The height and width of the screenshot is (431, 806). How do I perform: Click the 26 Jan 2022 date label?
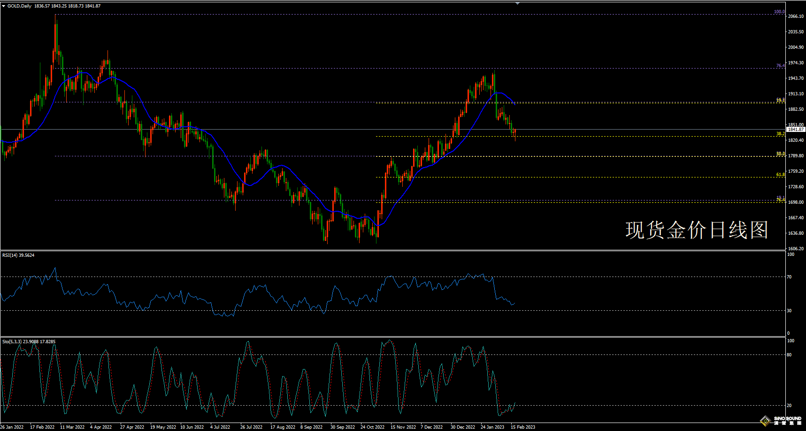12,427
